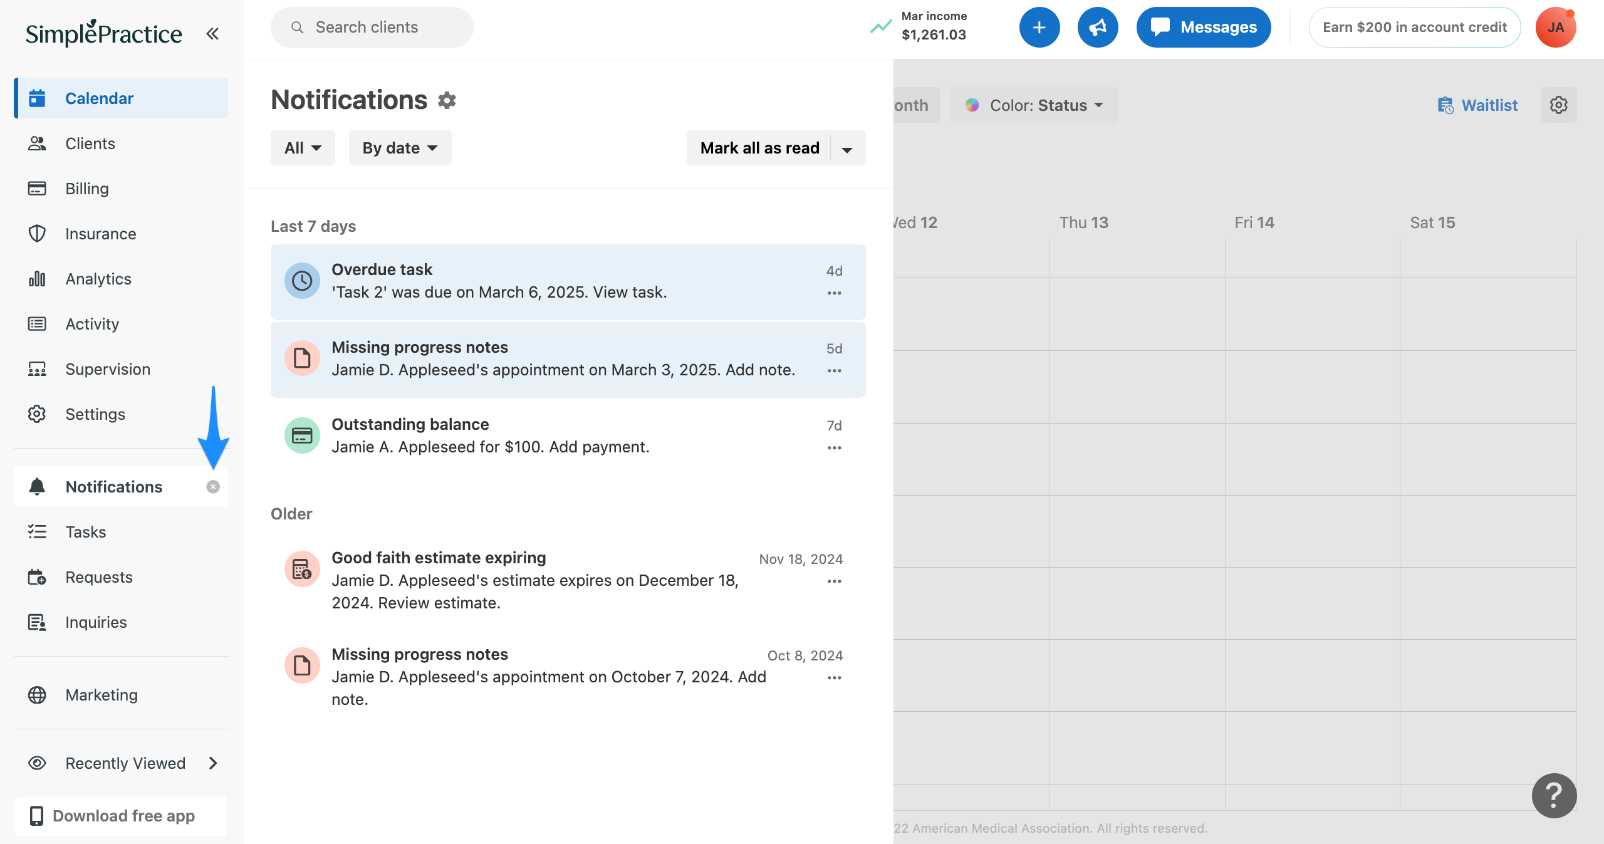Click the Overdue task clock icon
The width and height of the screenshot is (1604, 844).
pos(302,281)
